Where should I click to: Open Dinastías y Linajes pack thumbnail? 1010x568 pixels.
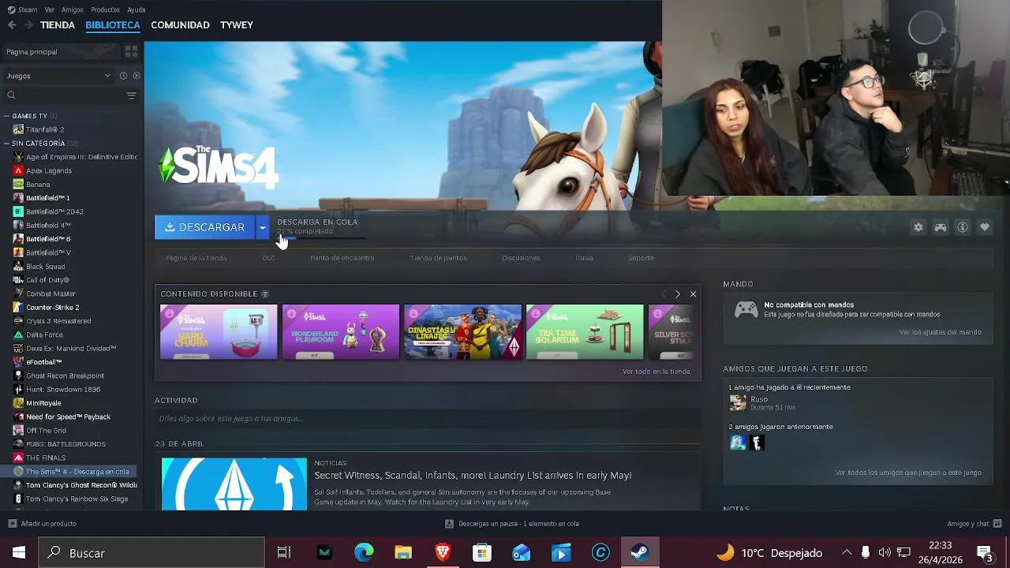pos(463,332)
